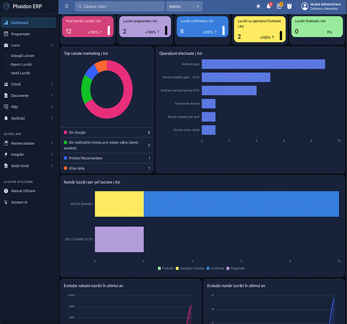Click the Nomenclatoare book icon
This screenshot has width=347, height=324.
tap(6, 143)
